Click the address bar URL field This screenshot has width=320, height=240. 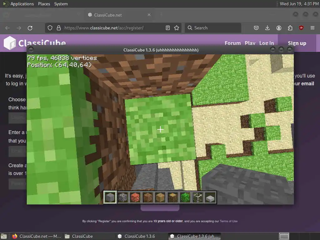tap(113, 28)
